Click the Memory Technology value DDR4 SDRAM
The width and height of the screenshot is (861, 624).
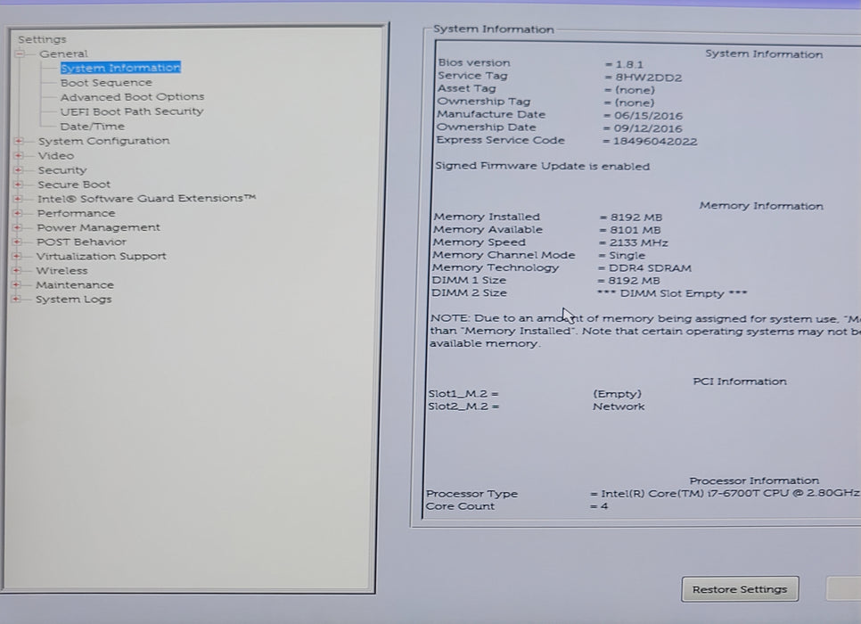click(x=650, y=268)
